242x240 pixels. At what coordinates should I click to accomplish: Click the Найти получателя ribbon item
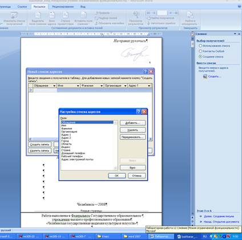[160, 18]
